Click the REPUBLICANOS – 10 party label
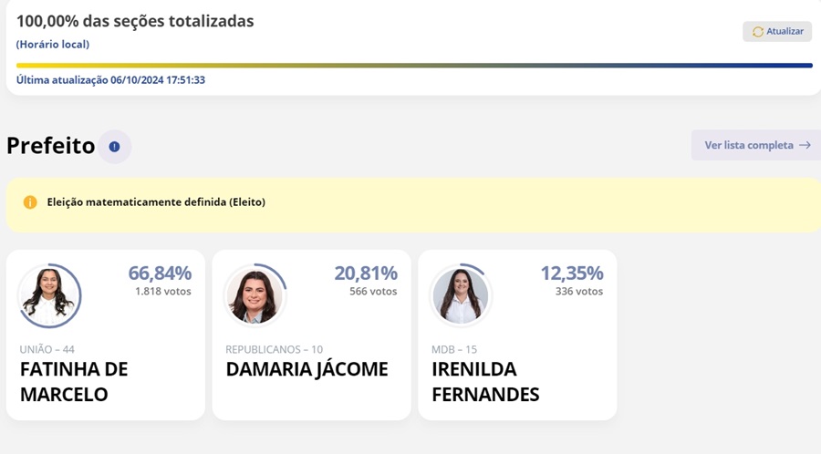Image resolution: width=821 pixels, height=454 pixels. (274, 349)
